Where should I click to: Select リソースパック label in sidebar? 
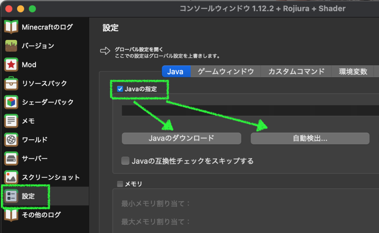click(x=44, y=83)
